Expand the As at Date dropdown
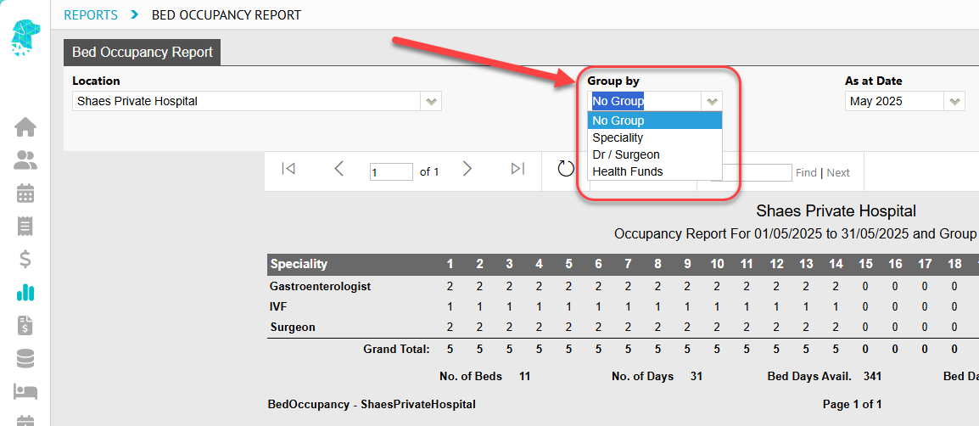 coord(954,101)
